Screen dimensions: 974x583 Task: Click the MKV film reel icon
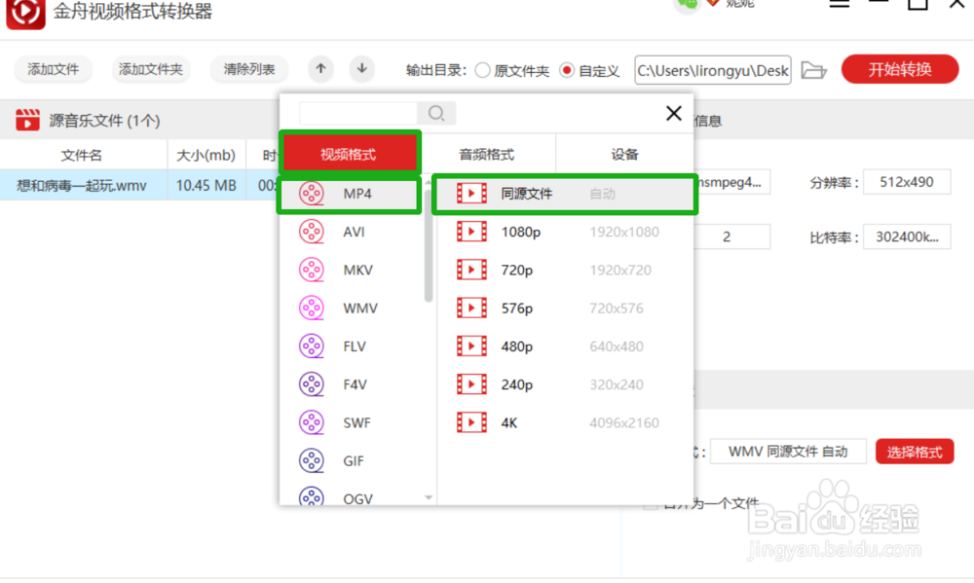[x=312, y=270]
